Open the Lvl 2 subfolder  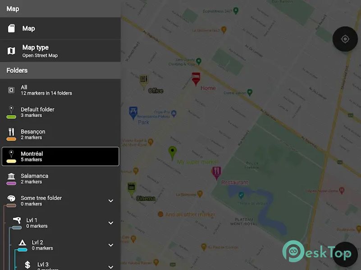(66, 245)
